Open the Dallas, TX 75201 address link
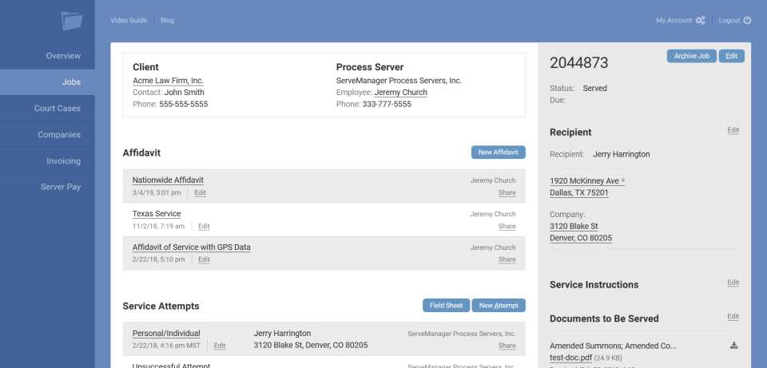This screenshot has width=767, height=368. (x=578, y=192)
